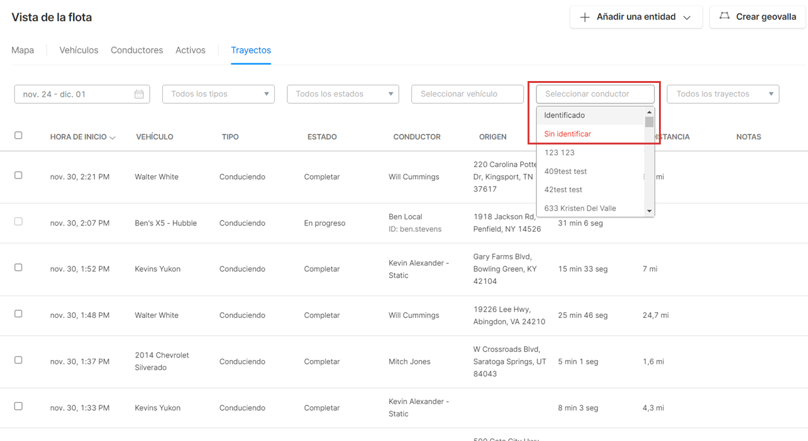Click the dropdown list scroll down arrow

[x=650, y=212]
